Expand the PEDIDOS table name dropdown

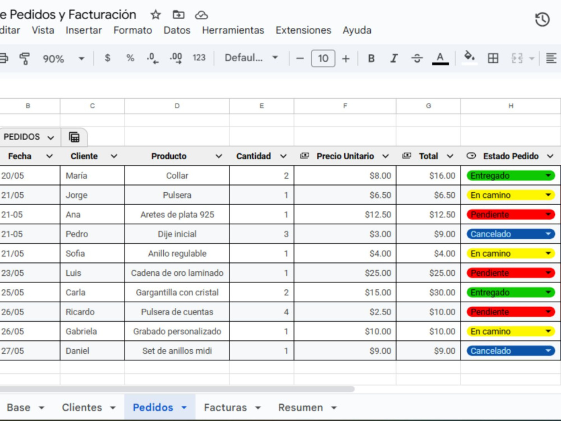tap(50, 137)
